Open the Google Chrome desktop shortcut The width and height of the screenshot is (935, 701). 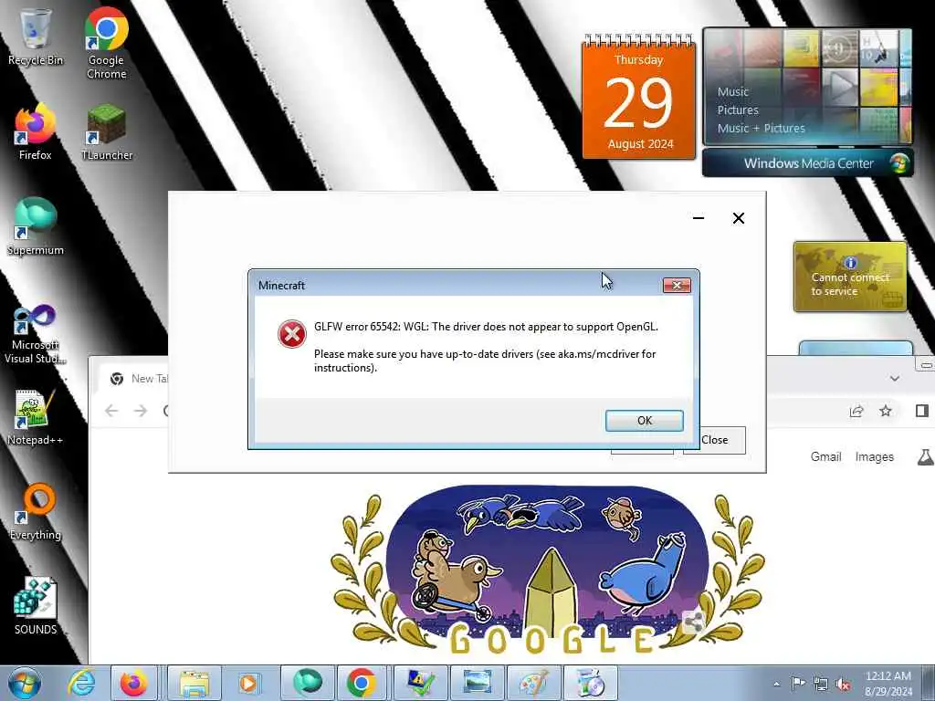coord(106,43)
